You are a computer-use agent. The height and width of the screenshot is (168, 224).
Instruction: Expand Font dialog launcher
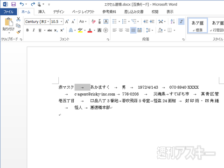click(108, 40)
